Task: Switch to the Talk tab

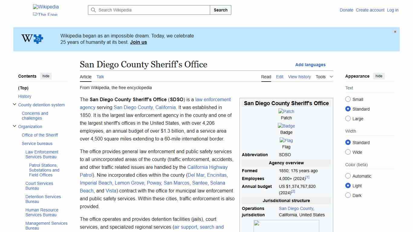Action: coord(100,77)
